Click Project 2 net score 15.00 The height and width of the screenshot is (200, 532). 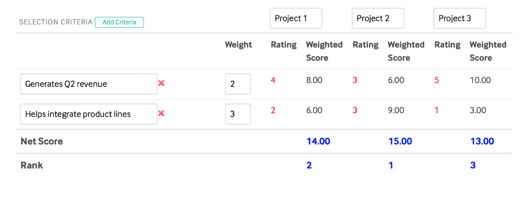(400, 141)
